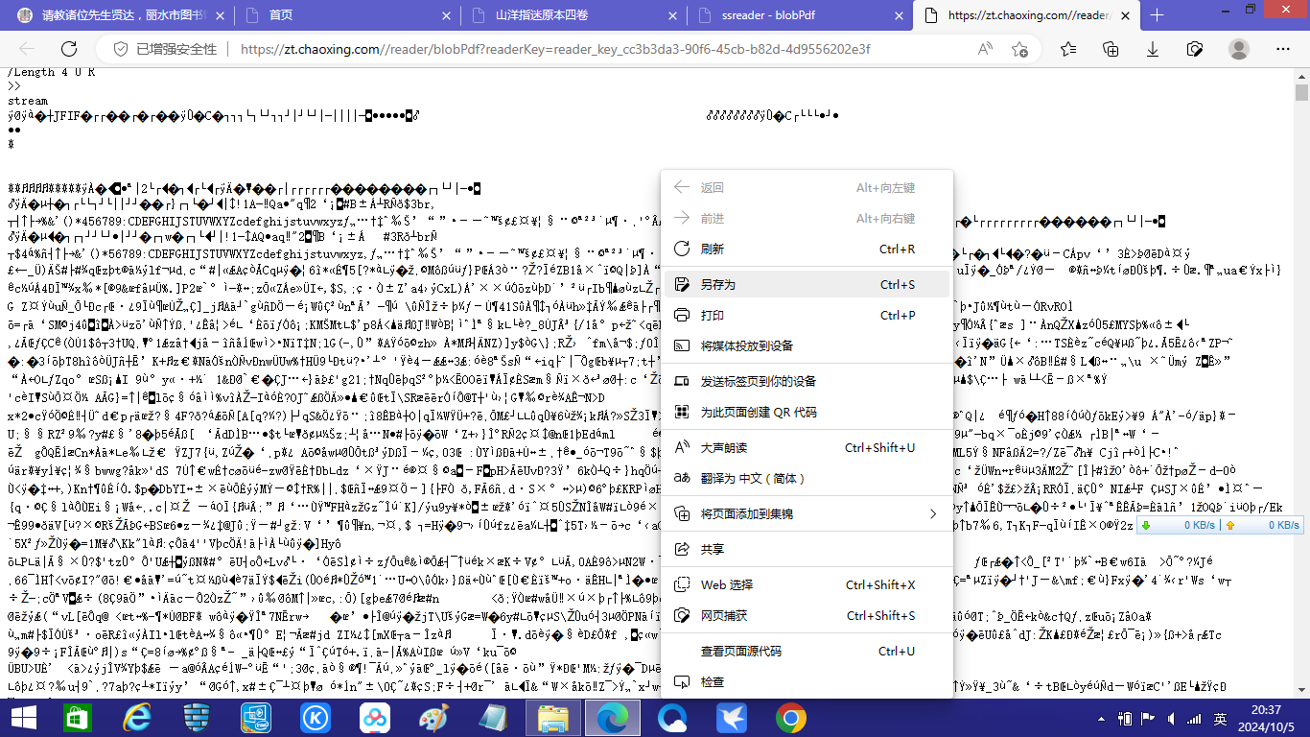Open the user profile avatar

[x=1239, y=49]
